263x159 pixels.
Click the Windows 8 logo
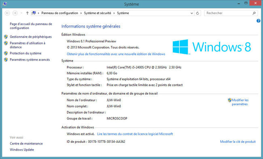click(212, 47)
